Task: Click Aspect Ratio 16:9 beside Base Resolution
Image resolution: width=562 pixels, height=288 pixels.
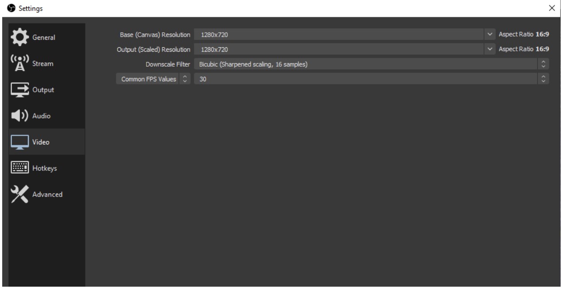Action: point(524,34)
